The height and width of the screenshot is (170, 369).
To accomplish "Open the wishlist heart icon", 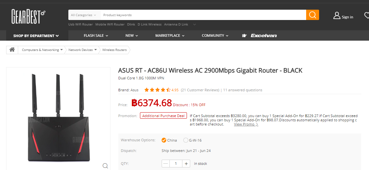I will coord(367,15).
